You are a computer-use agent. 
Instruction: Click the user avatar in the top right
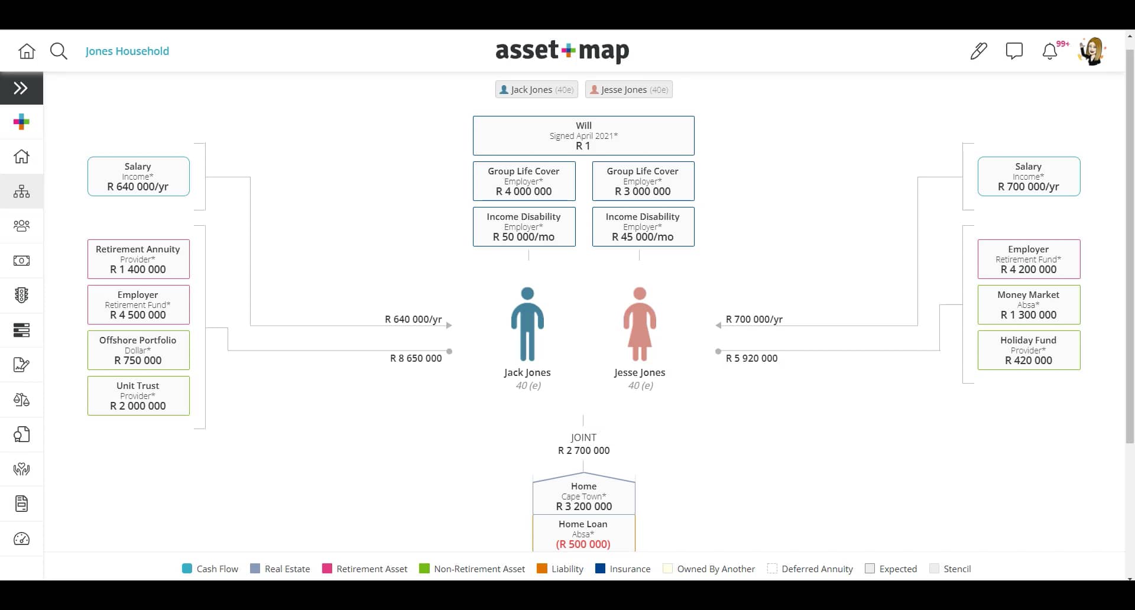1092,50
